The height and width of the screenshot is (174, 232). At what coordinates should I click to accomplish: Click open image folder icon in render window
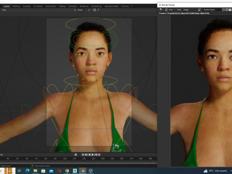tap(230, 10)
